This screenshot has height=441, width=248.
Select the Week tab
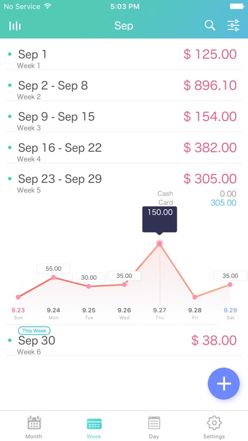coord(94,427)
